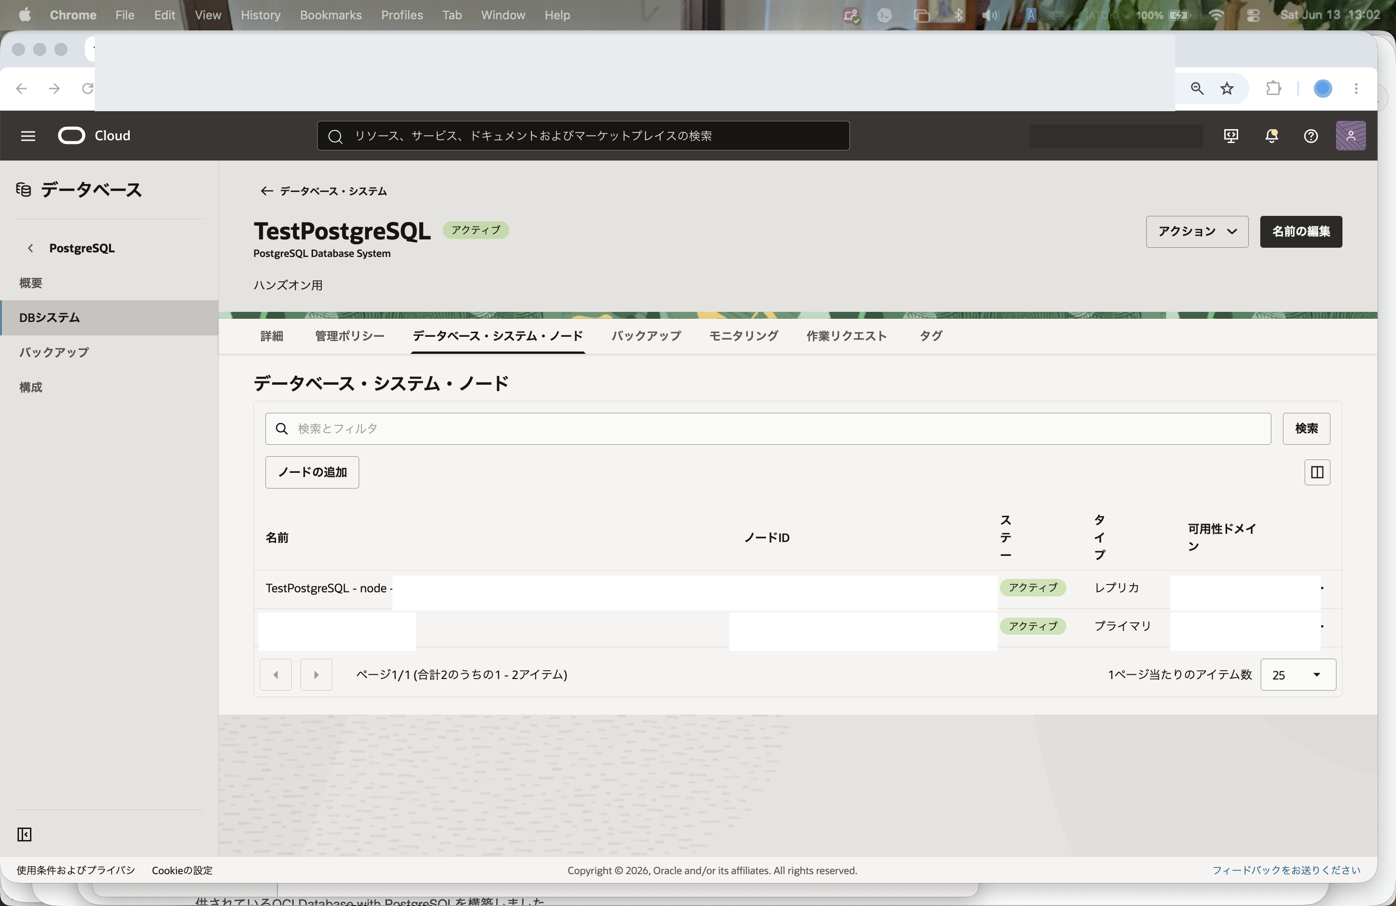The image size is (1396, 906).
Task: Open the items-per-page dropdown showing 25
Action: coord(1298,674)
